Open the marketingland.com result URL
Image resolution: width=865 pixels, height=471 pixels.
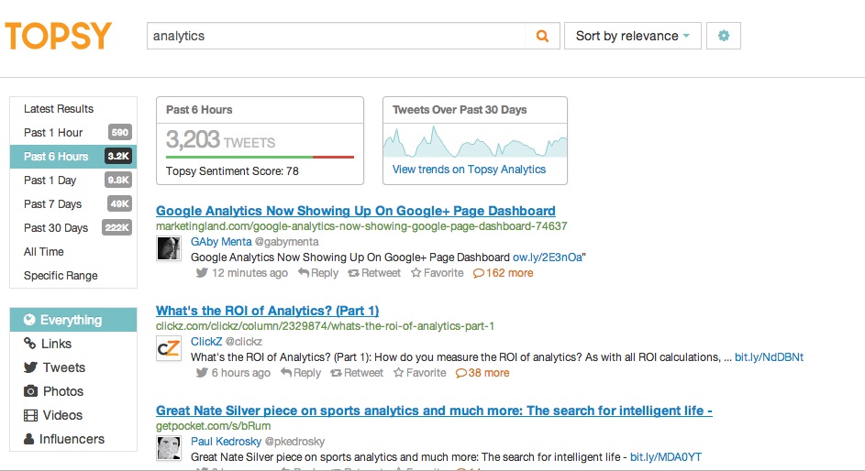(361, 225)
